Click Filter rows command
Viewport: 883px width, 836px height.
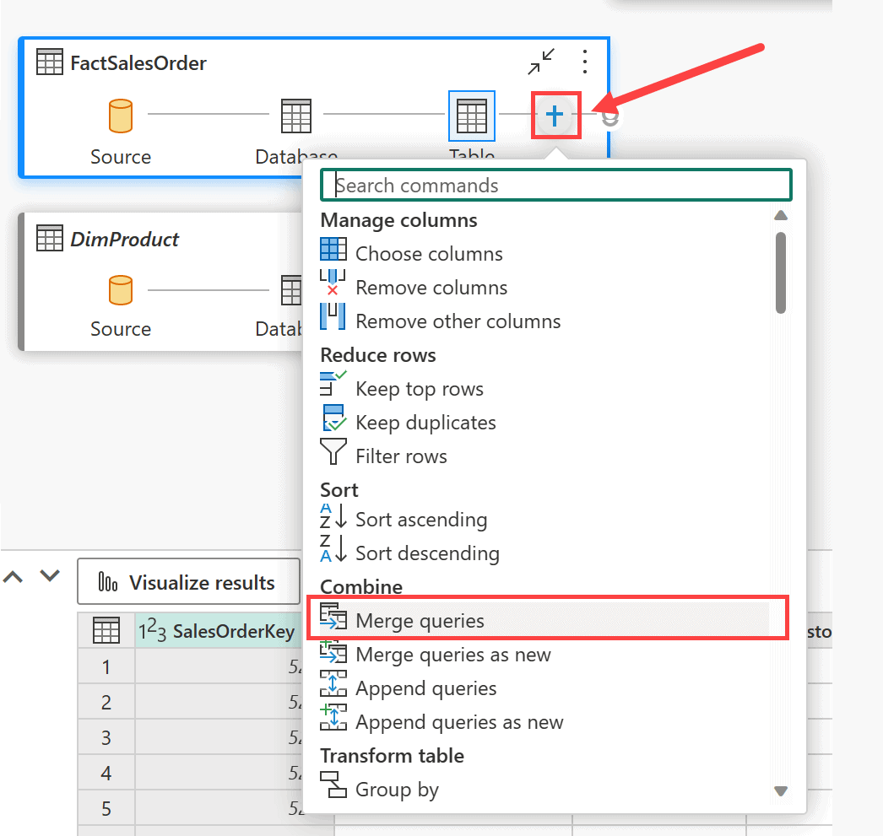[401, 456]
